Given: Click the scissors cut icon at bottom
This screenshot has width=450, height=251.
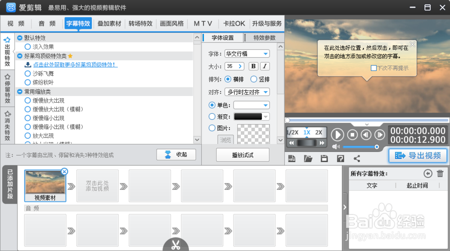Looking at the screenshot, I should tap(175, 245).
